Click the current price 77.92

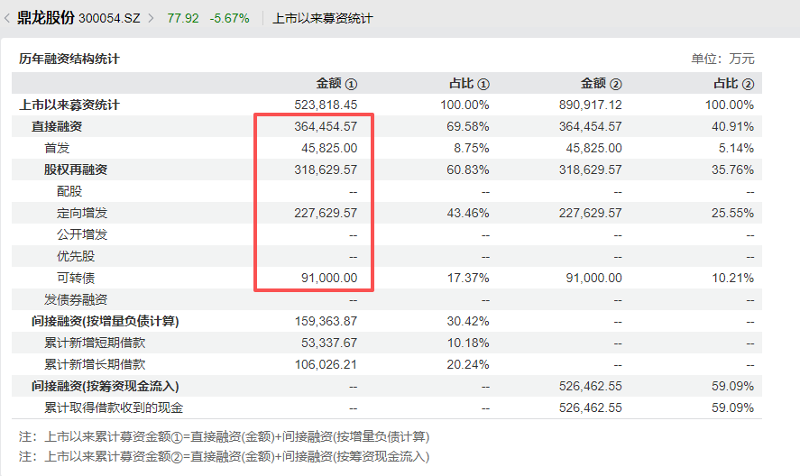(x=183, y=18)
